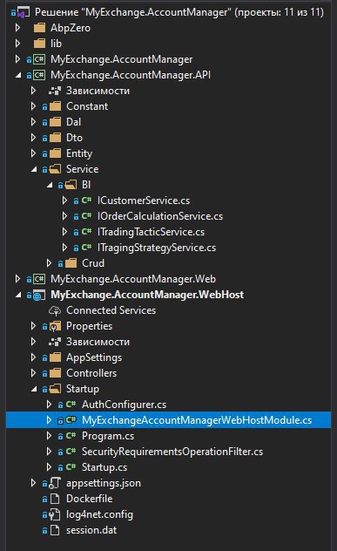The width and height of the screenshot is (337, 551).
Task: Click the C# file icon of ITragingStrategyService.cs
Action: coord(86,248)
